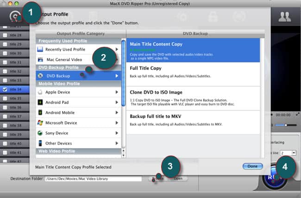Toggle checkbox for title 30
This screenshot has width=301, height=198.
[x=5, y=53]
